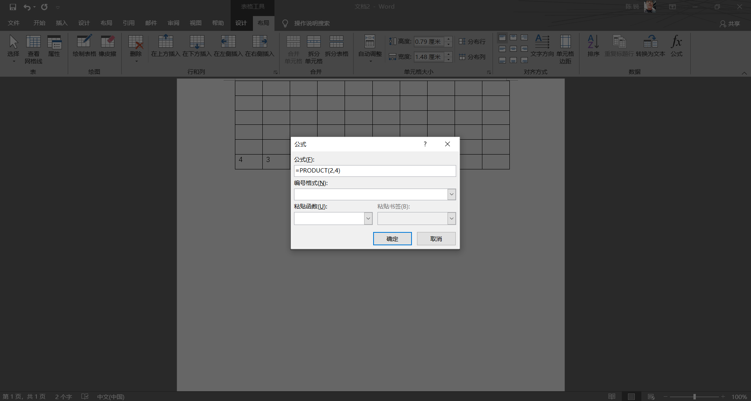Expand the Number format (编号格式) dropdown
Viewport: 751px width, 401px height.
pos(451,194)
